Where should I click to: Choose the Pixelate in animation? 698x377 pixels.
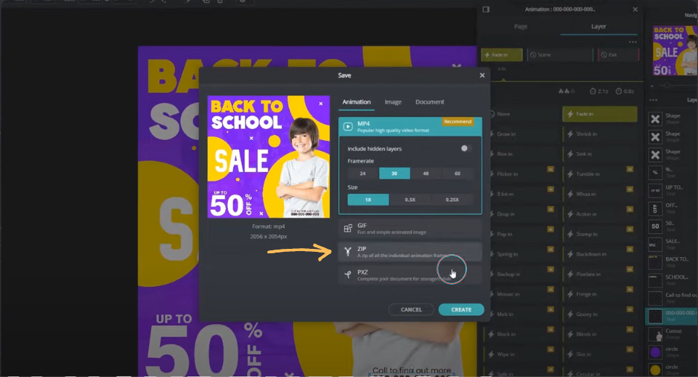600,274
